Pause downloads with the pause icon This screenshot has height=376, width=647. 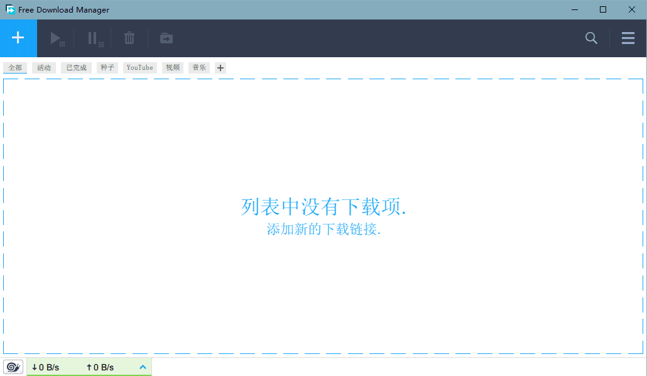(93, 38)
